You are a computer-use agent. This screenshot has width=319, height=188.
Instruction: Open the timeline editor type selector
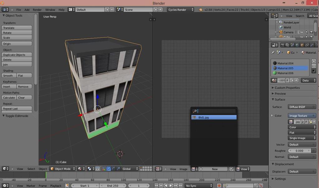coord(6,186)
